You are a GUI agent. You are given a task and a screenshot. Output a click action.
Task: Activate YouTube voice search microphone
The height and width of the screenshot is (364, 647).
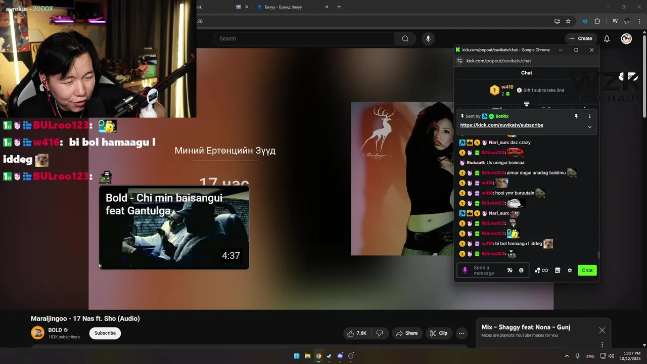point(428,38)
